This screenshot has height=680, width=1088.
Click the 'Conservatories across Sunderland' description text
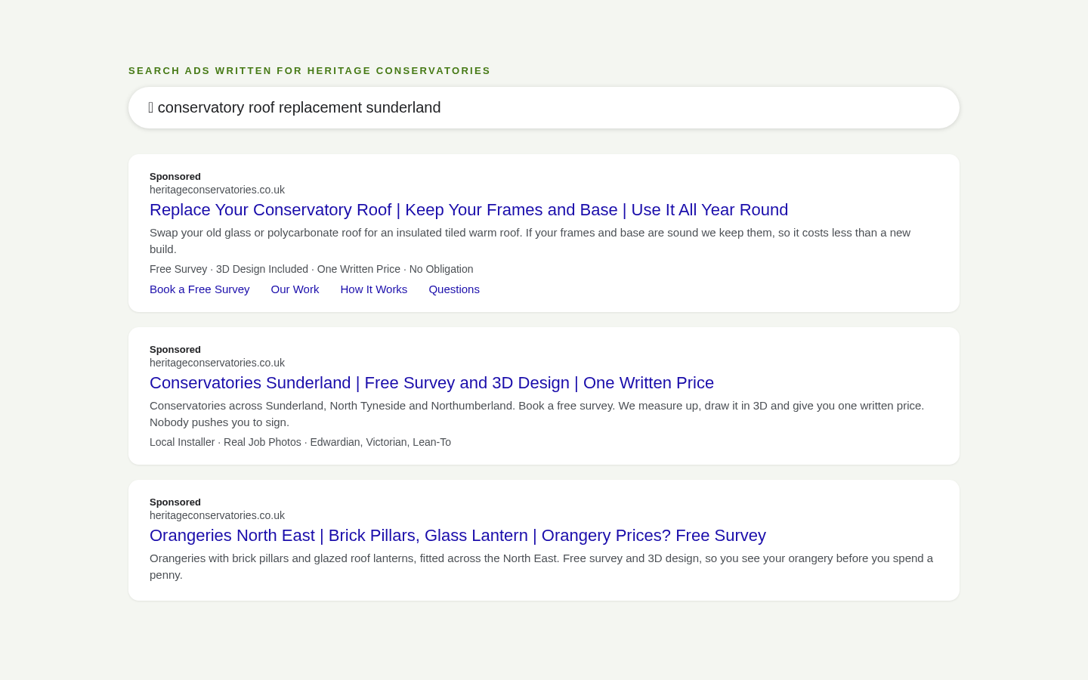point(536,414)
